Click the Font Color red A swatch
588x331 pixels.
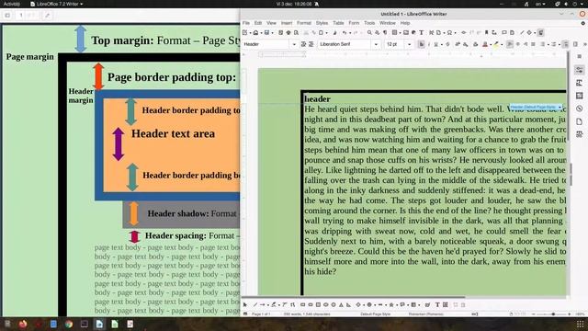485,44
